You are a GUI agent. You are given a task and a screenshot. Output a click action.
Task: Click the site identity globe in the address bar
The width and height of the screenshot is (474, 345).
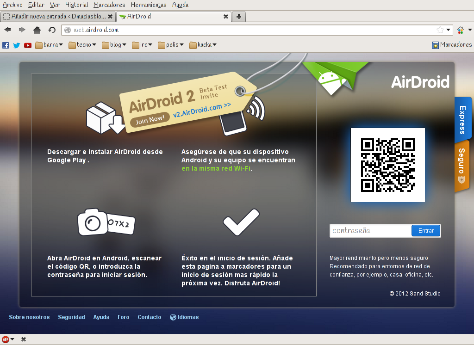point(68,30)
